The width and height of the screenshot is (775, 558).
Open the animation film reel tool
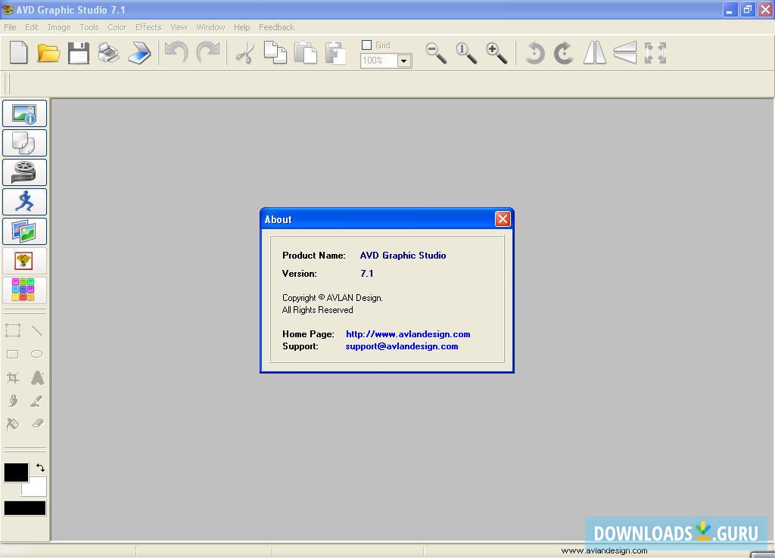pos(24,172)
